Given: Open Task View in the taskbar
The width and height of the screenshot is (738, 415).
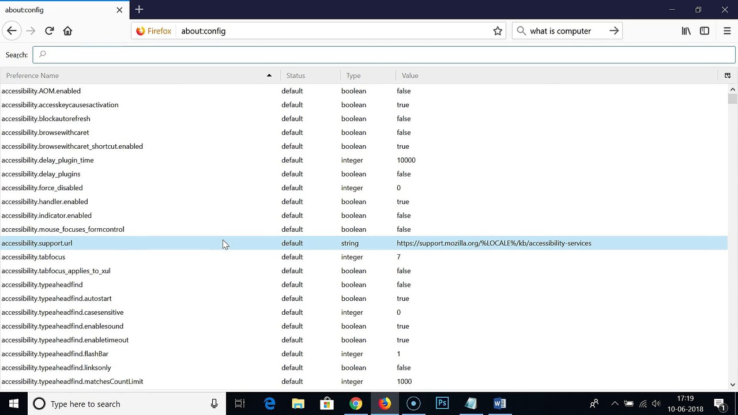Looking at the screenshot, I should click(x=240, y=403).
